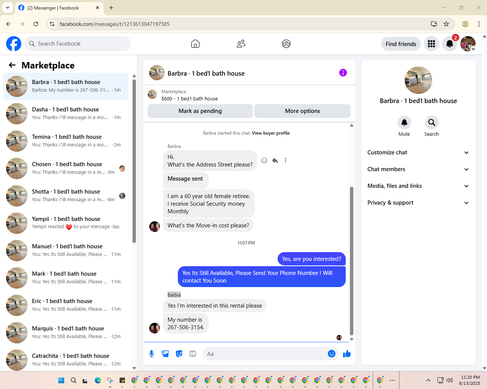Click the back arrow beside Marketplace
The width and height of the screenshot is (487, 389).
point(12,65)
